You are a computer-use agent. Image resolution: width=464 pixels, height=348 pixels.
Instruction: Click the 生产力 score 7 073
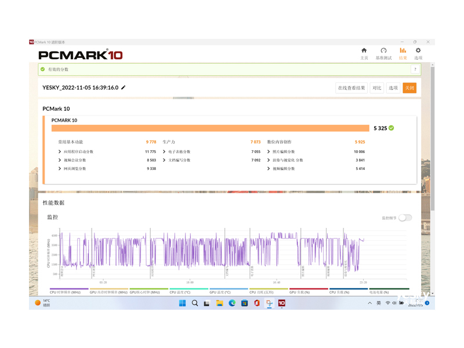point(255,142)
